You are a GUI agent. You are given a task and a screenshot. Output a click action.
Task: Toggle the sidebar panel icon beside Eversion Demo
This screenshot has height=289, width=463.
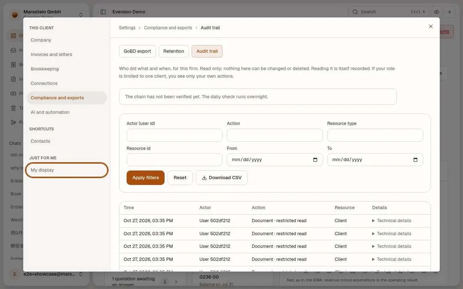tap(103, 12)
